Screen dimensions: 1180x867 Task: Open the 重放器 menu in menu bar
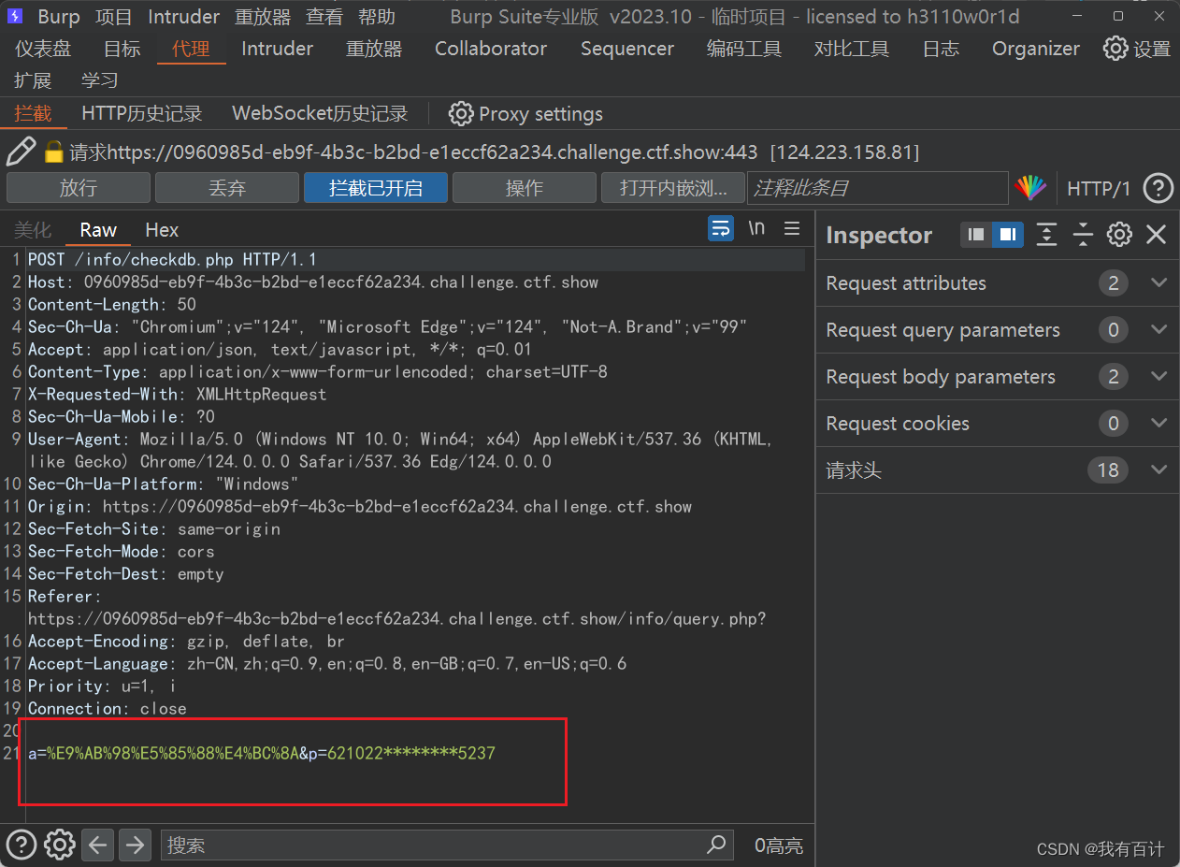pos(263,17)
